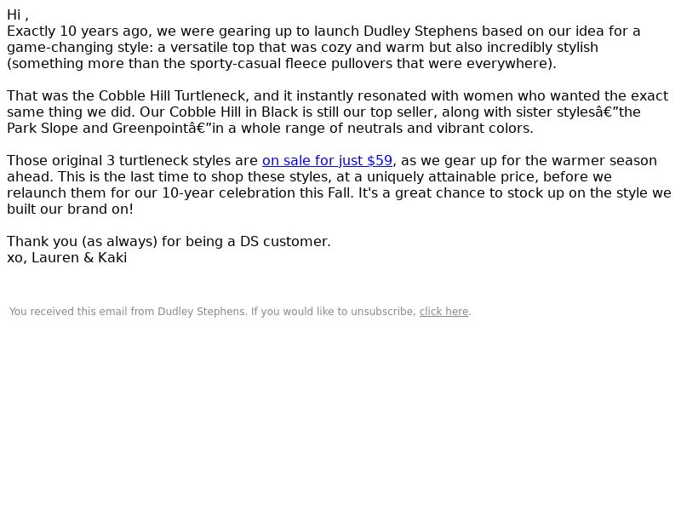The image size is (681, 511).
Task: Click the 'xo, Lauren & Kaki' signature
Action: (x=67, y=258)
